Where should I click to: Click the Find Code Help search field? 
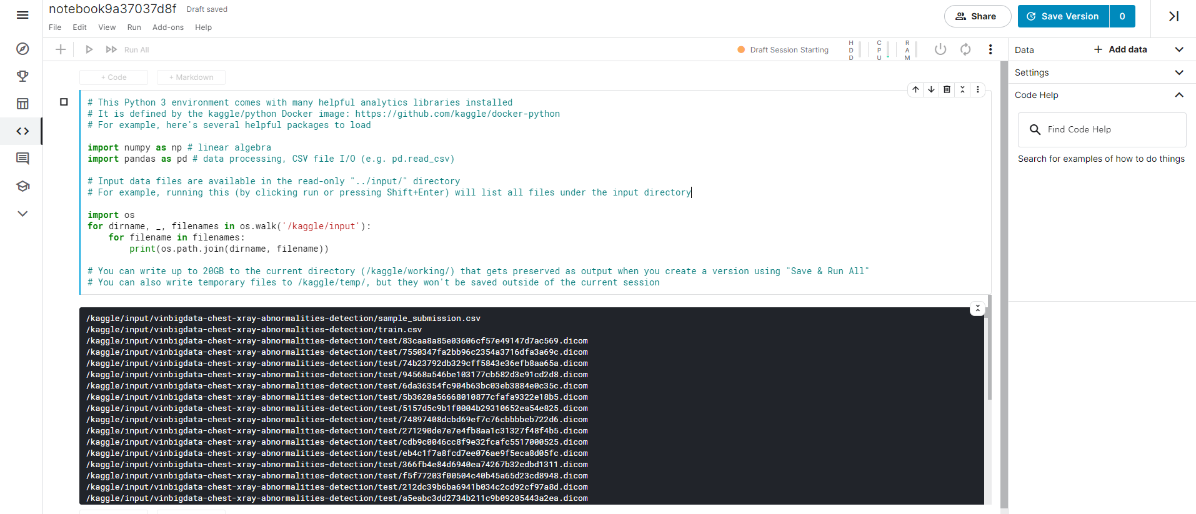pyautogui.click(x=1102, y=129)
